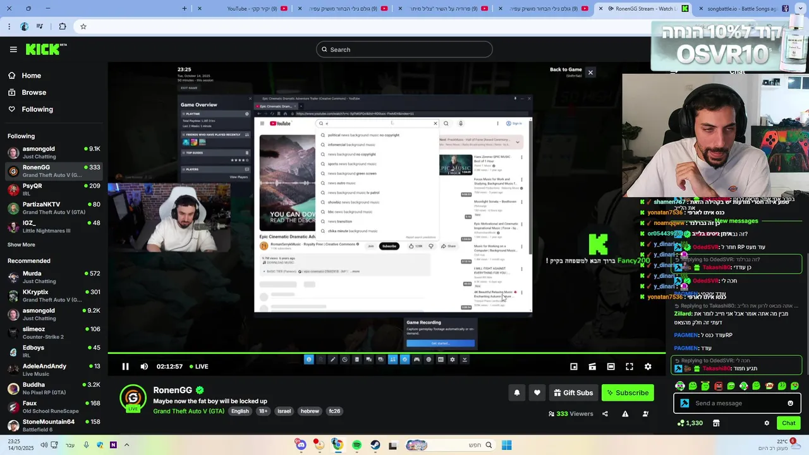The width and height of the screenshot is (809, 455).
Task: Switch to songbattle.io browser tab
Action: 744,8
